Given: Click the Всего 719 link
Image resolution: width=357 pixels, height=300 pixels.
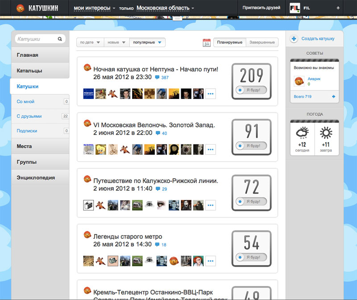Looking at the screenshot, I should pos(303,96).
